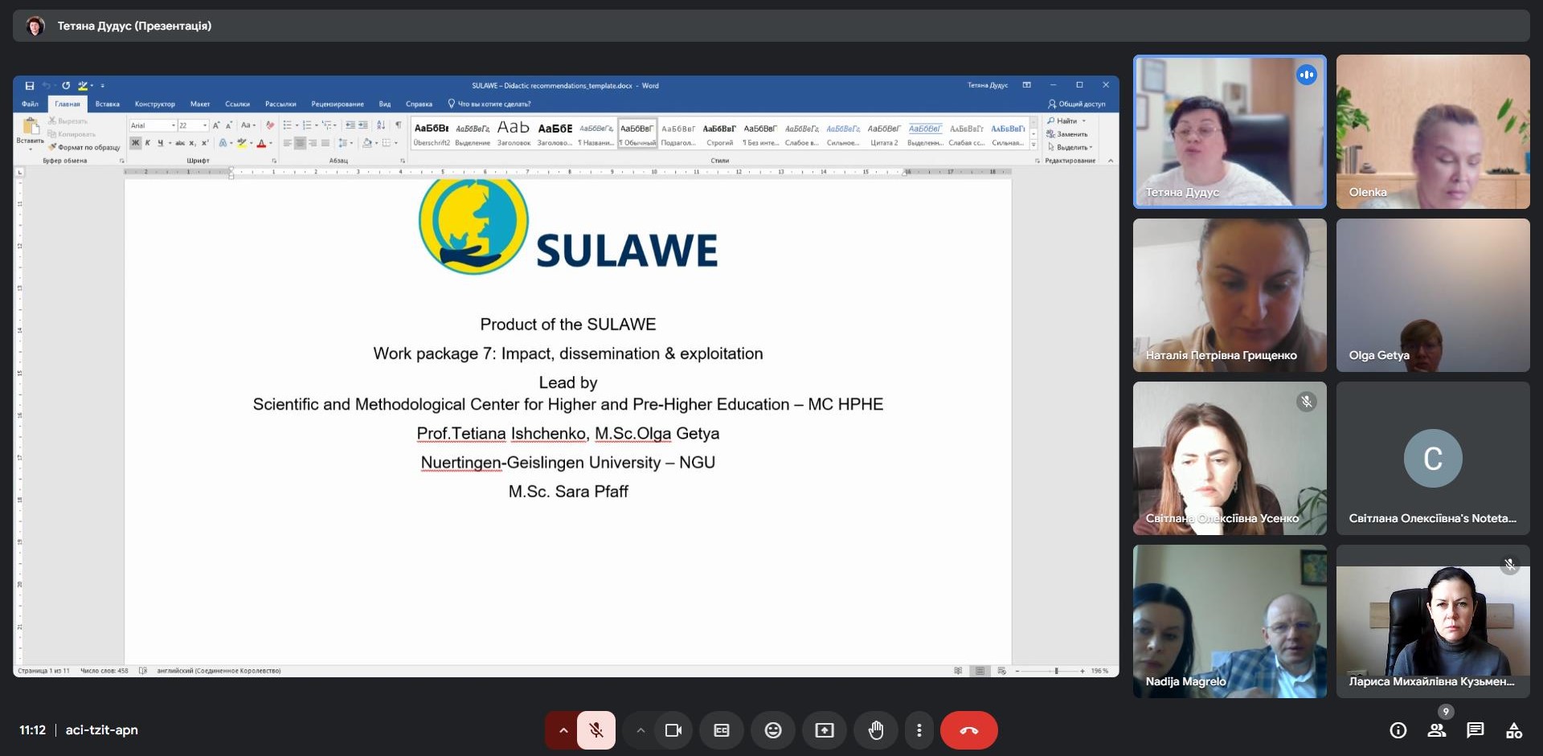1543x756 pixels.
Task: Select center alignment in the paragraph group
Action: [300, 143]
